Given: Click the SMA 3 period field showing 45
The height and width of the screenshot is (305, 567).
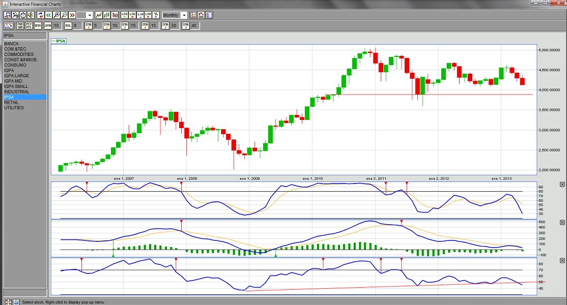Looking at the screenshot, I should click(x=194, y=25).
